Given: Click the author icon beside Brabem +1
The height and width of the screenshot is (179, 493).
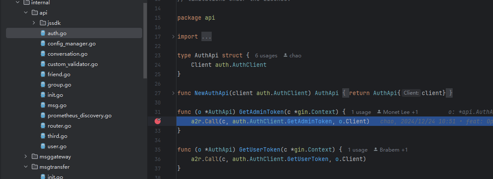Looking at the screenshot, I should 376,150.
